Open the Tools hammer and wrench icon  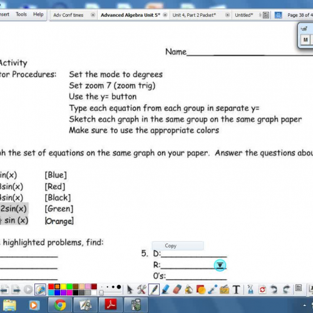click(141, 290)
